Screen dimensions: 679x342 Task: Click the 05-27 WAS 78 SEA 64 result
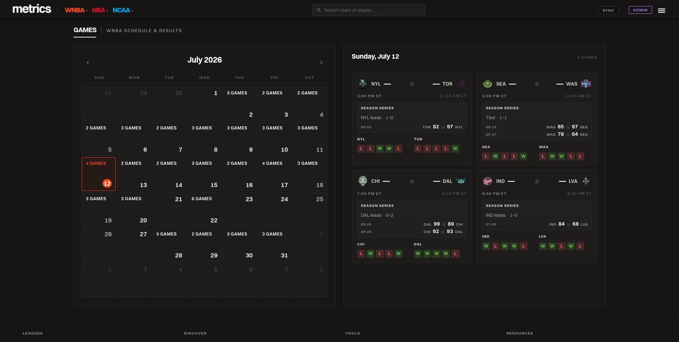pyautogui.click(x=537, y=134)
